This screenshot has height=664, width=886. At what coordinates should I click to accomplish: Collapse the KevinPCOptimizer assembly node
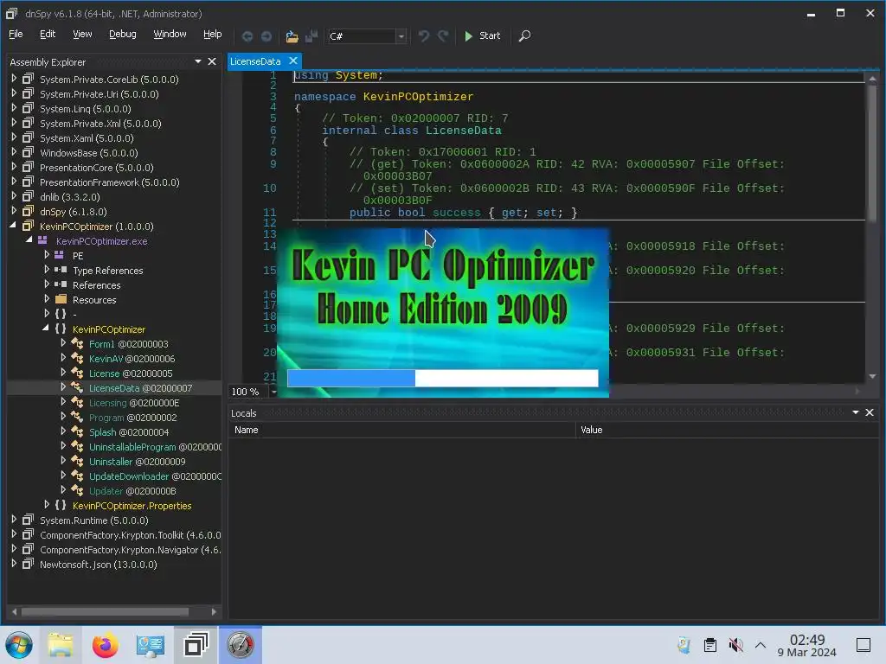coord(13,226)
